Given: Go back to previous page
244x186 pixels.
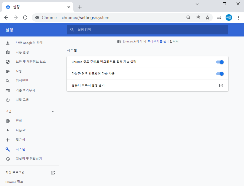Looking at the screenshot, I should 6,18.
